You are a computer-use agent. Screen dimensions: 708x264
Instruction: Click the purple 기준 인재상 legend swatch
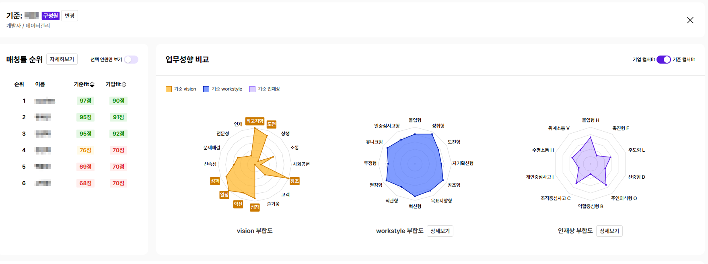(x=252, y=89)
